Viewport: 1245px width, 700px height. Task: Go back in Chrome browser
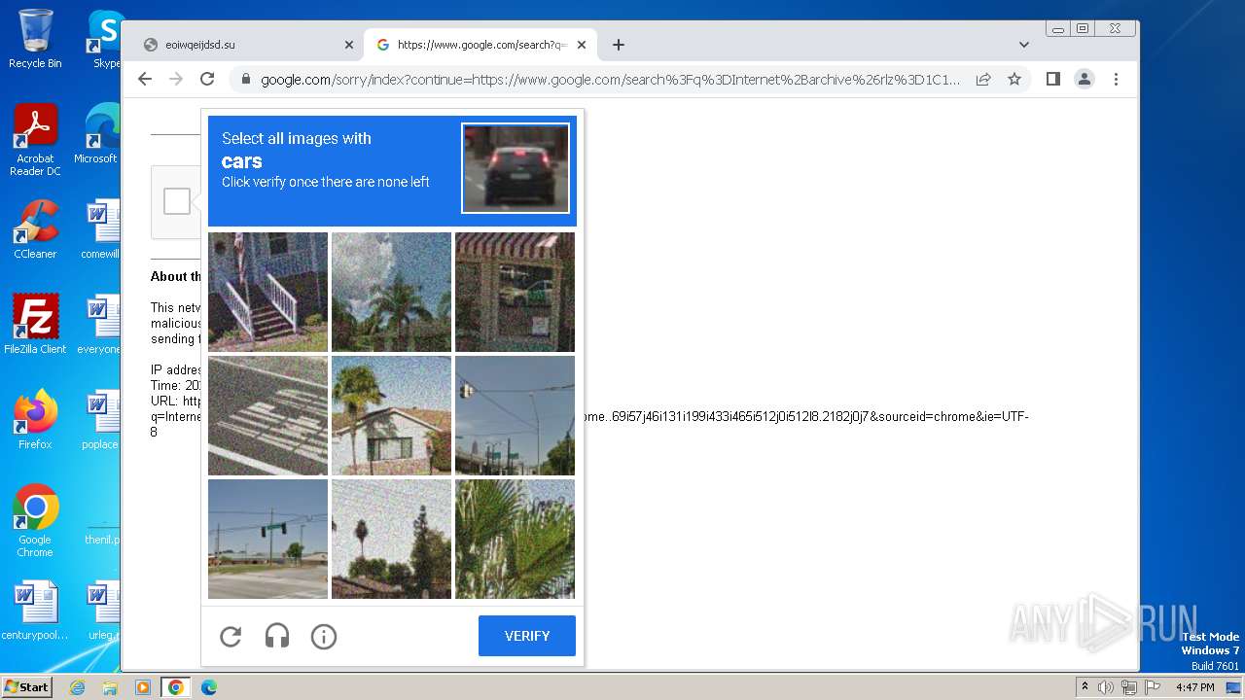click(x=145, y=79)
